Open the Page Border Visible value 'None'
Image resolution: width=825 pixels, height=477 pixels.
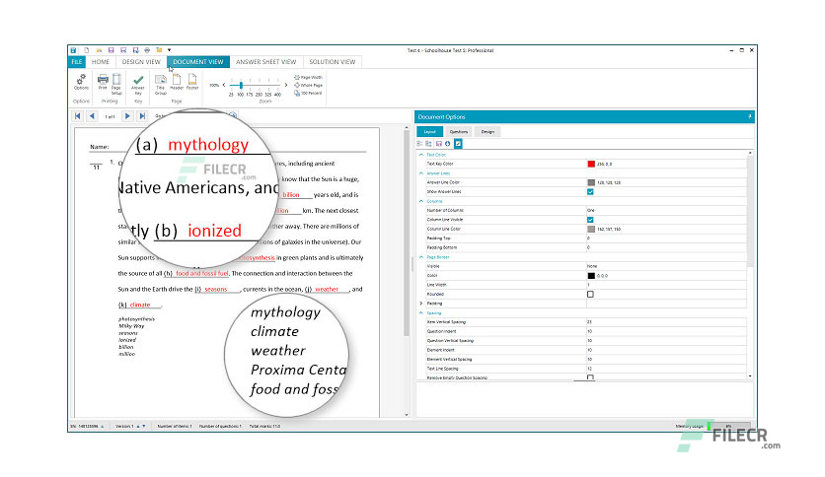[666, 266]
